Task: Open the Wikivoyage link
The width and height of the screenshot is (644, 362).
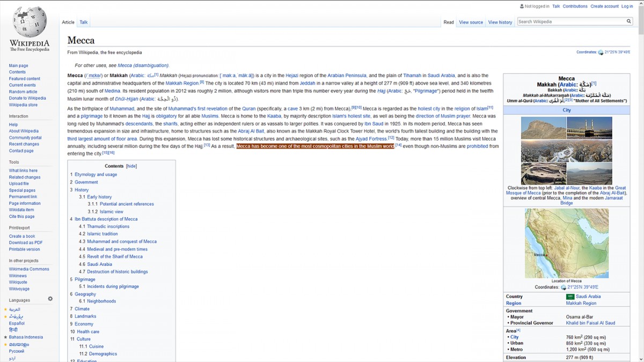Action: pos(19,289)
